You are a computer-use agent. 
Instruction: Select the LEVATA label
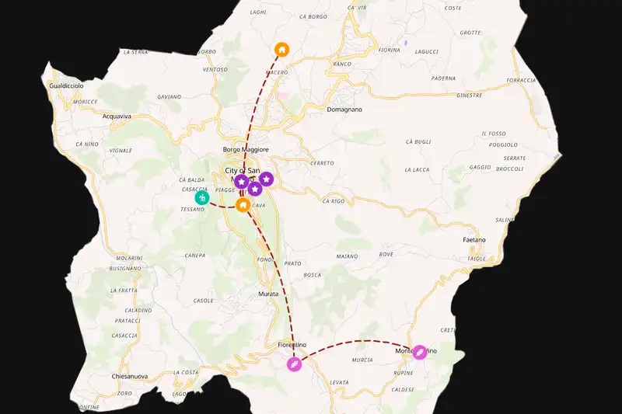coord(339,382)
